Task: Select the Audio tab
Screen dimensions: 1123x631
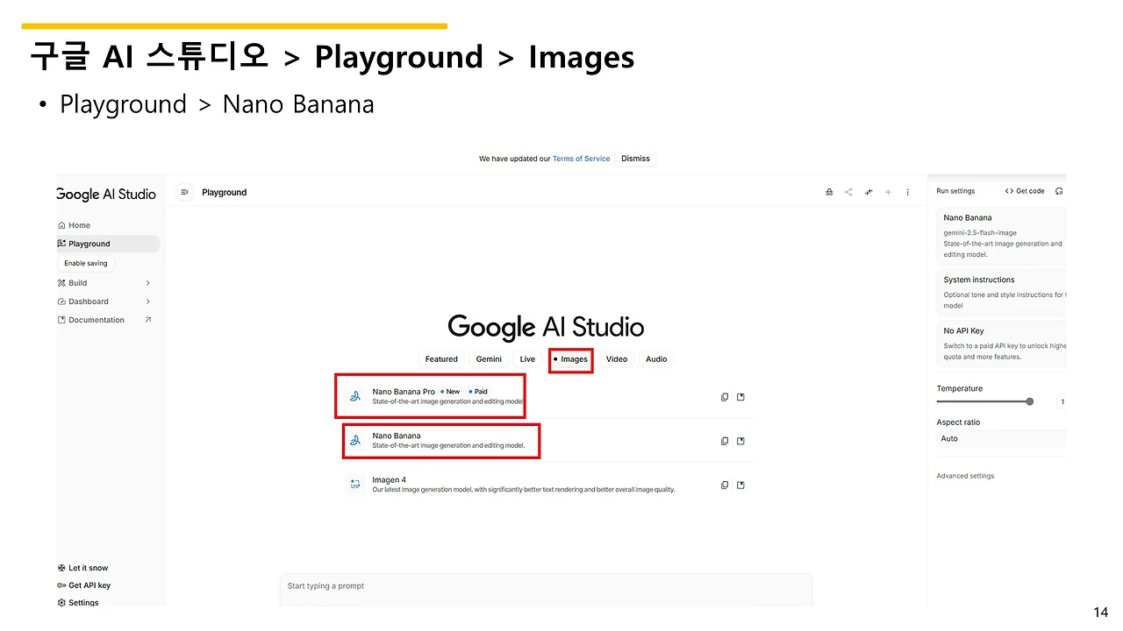Action: 656,359
